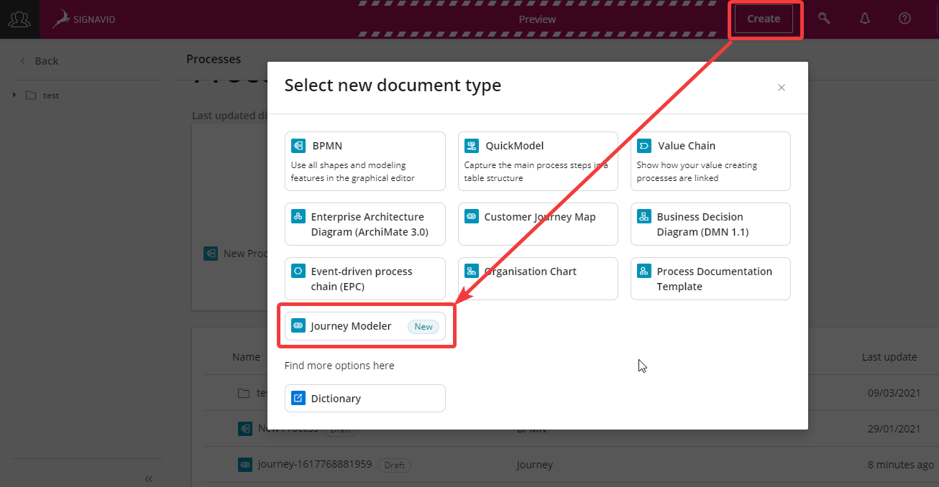This screenshot has height=487, width=939.
Task: Click the BPMN icon in the dialog
Action: point(298,146)
